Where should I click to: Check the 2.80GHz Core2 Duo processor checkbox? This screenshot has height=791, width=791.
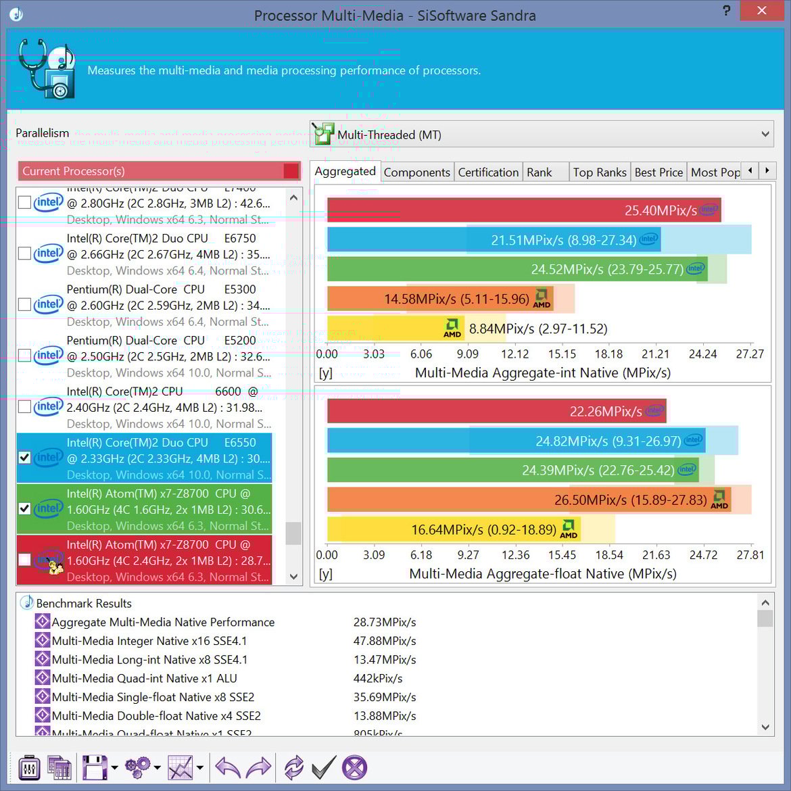coord(24,202)
